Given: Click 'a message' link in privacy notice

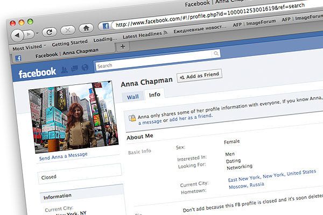Looking at the screenshot, I should 150,122.
